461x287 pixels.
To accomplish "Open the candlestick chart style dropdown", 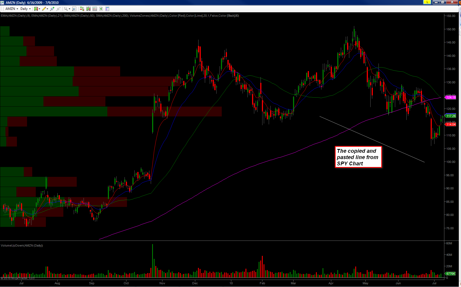I will pyautogui.click(x=37, y=9).
